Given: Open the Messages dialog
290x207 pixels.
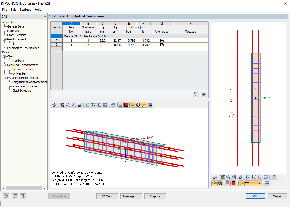Looking at the screenshot, I should 131,196.
